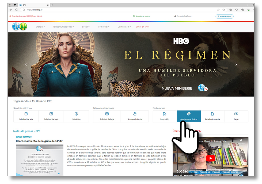Open Telecomunicaciones Solicitud de baja tile
Viewport: 262px width, 184px height.
(107, 116)
